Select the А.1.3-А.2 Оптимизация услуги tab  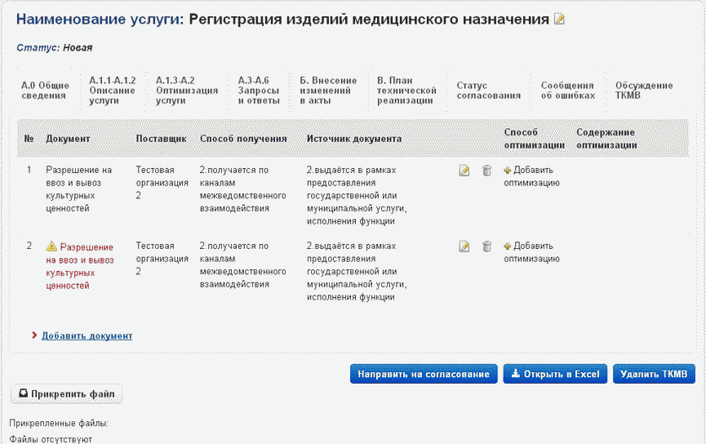(x=175, y=91)
